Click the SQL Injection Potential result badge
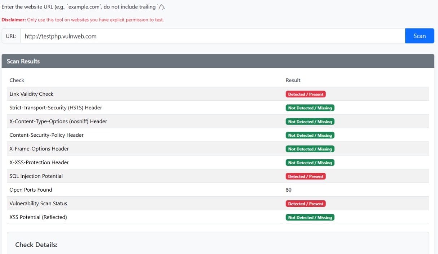Screen dimensions: 438x254 click(306, 176)
